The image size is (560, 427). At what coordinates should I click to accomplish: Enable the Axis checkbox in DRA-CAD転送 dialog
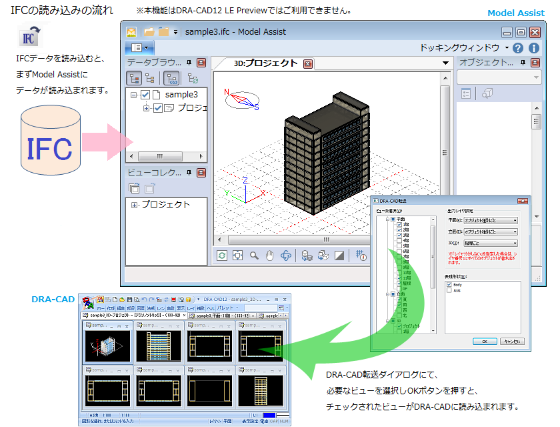[x=449, y=290]
